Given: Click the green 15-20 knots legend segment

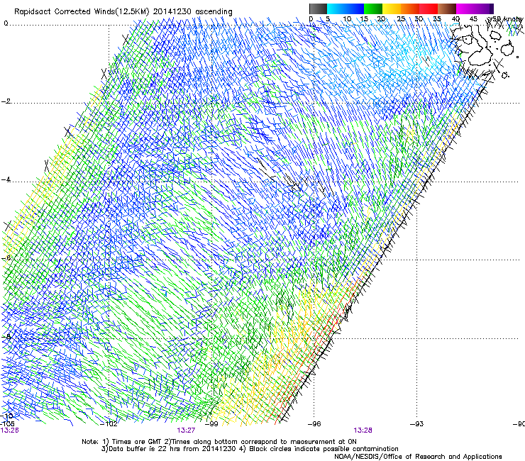Looking at the screenshot, I should point(373,9).
